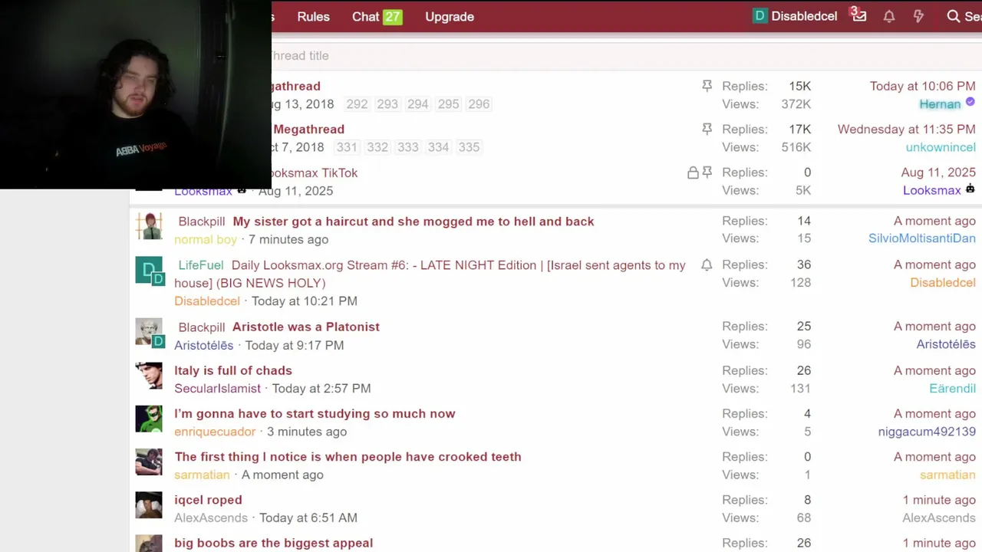Click last poster Looksmax on TikTok thread
Image resolution: width=982 pixels, height=552 pixels.
click(x=932, y=190)
